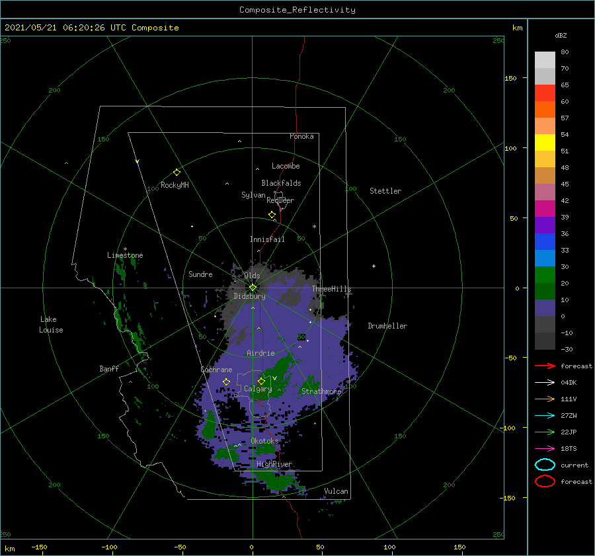Screen dimensions: 595x556
Task: Click the white plus marker east of ThreeHills
Action: pos(374,266)
